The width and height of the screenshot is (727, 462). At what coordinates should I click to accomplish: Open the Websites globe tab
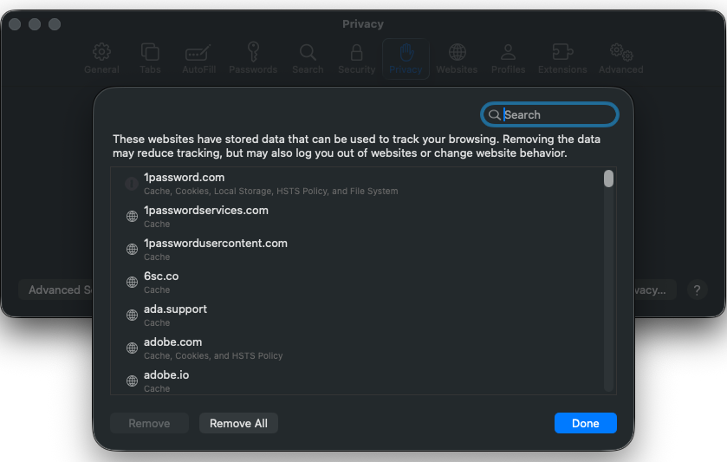458,58
